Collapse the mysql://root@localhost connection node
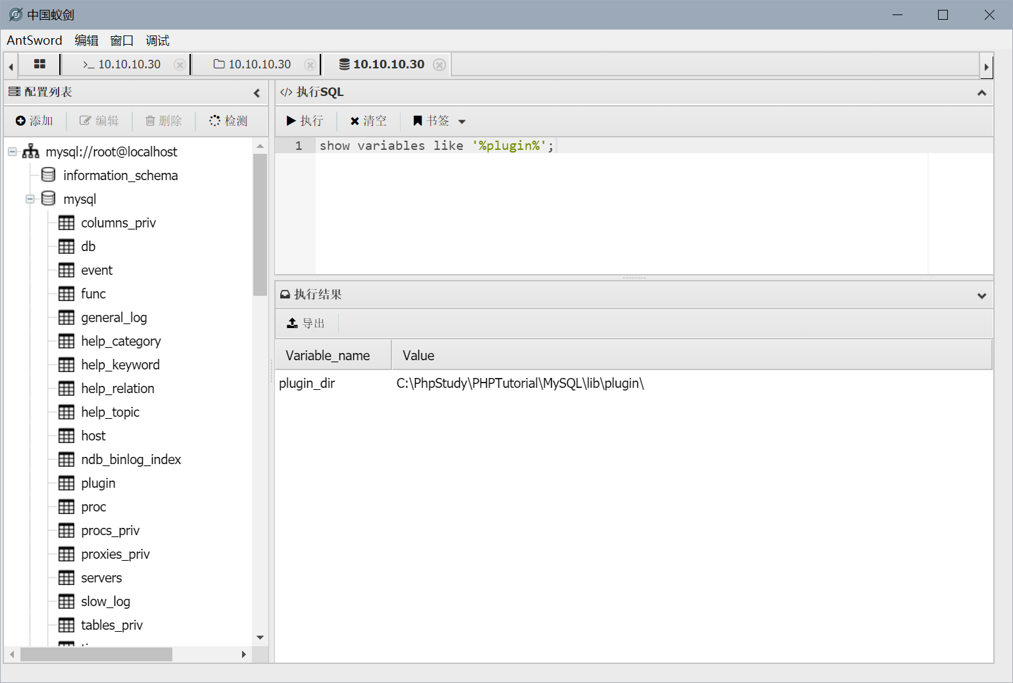 point(12,152)
